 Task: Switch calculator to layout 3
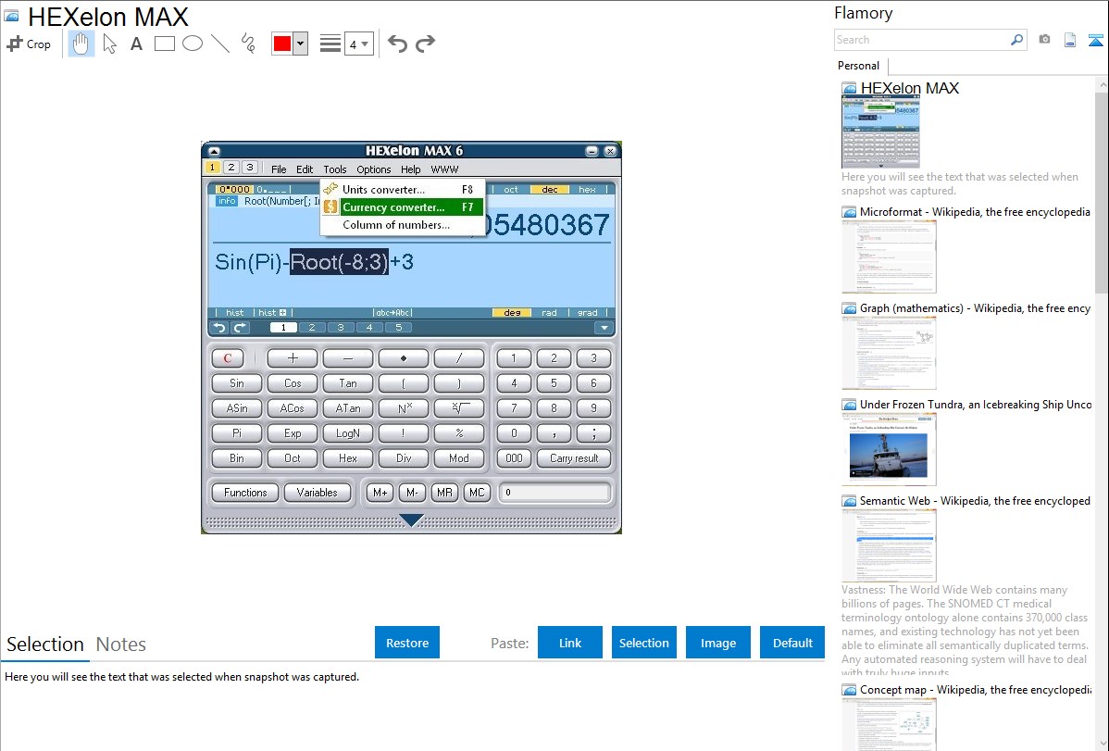[x=250, y=168]
